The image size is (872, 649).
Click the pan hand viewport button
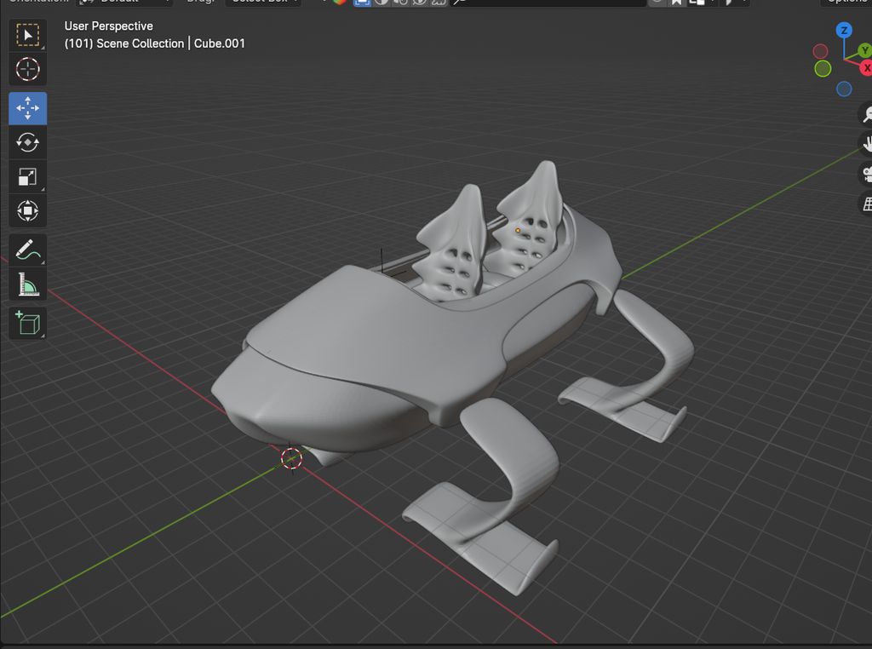click(866, 143)
